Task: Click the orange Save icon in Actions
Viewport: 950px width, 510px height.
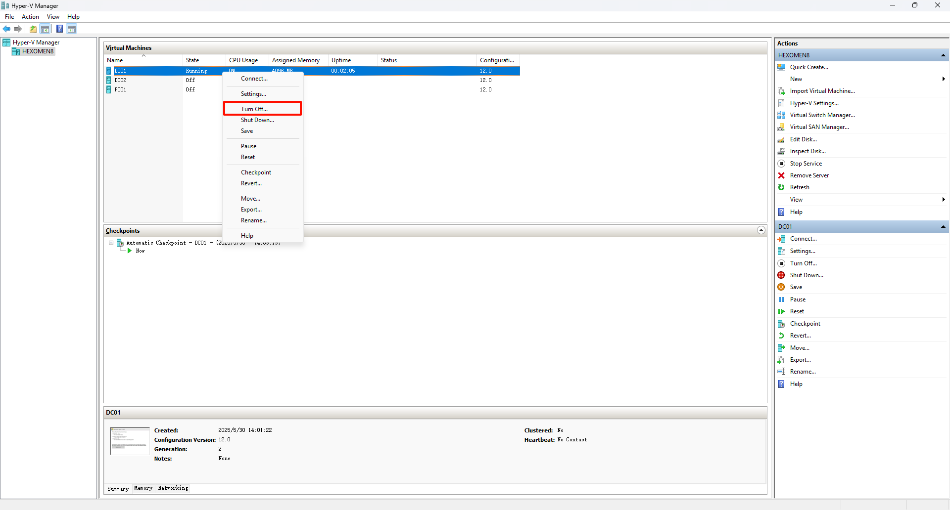Action: [781, 287]
